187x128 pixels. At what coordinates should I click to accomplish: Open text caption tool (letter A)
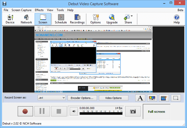pyautogui.click(x=140, y=98)
